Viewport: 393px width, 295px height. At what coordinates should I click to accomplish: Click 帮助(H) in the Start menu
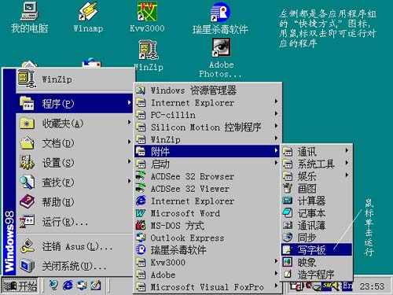[x=75, y=202]
